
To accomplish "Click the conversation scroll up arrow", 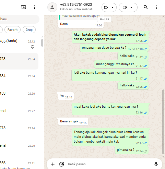I will 163,17.
